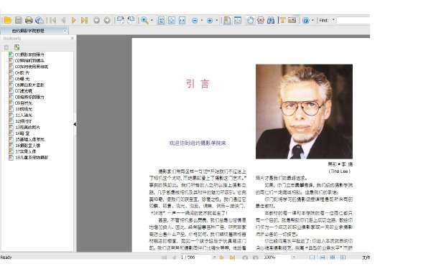431x269 pixels.
Task: Click the new bookmark icon in Bookmarks panel
Action: [17, 47]
